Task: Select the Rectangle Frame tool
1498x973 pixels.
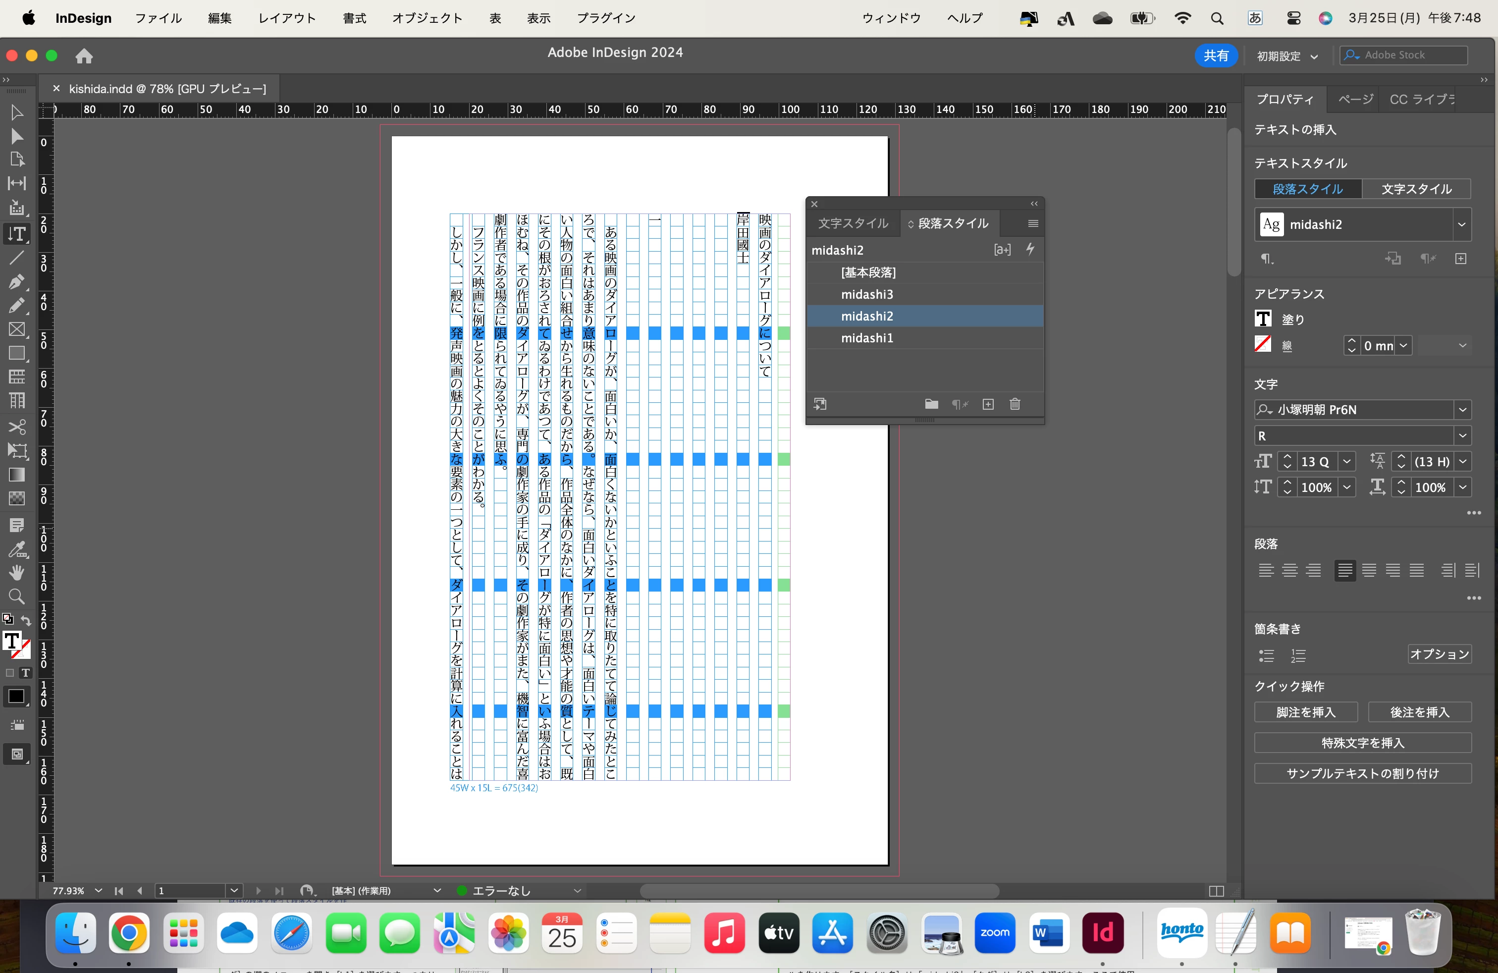Action: pos(16,329)
